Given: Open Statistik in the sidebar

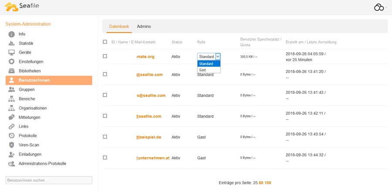Looking at the screenshot, I should pos(26,43).
